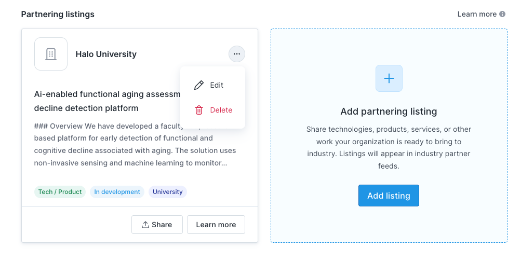The width and height of the screenshot is (521, 264).
Task: Click the Share technologies description paragraph
Action: [x=389, y=147]
